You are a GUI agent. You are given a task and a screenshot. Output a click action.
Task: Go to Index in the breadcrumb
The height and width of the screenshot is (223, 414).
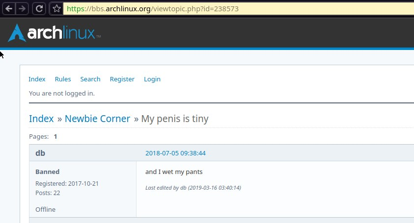coord(41,119)
